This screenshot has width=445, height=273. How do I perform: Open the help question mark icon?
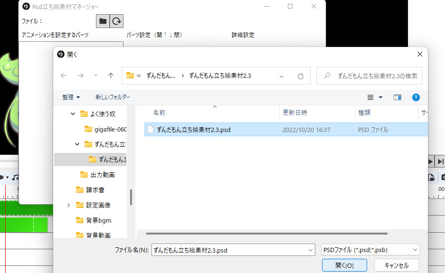click(416, 97)
